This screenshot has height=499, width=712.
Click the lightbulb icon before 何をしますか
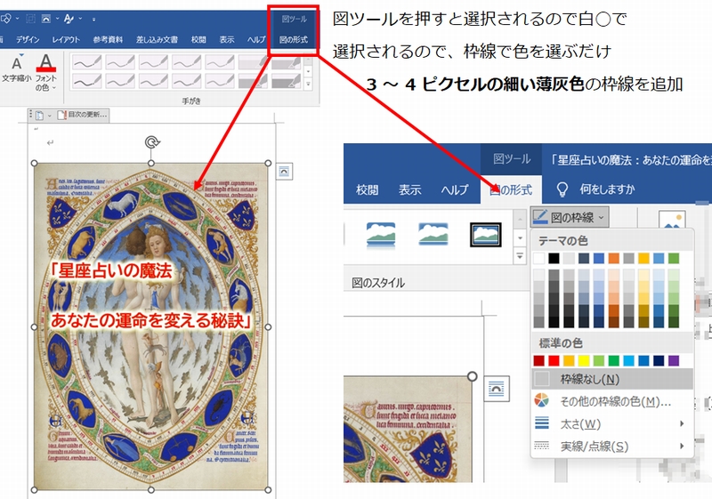coord(562,189)
